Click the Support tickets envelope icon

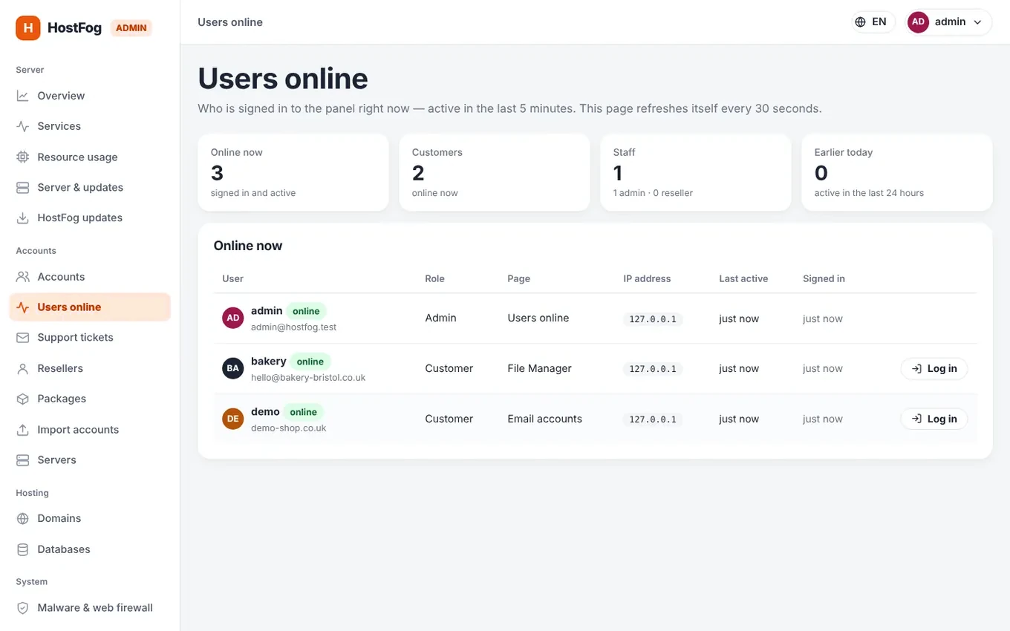click(x=23, y=338)
